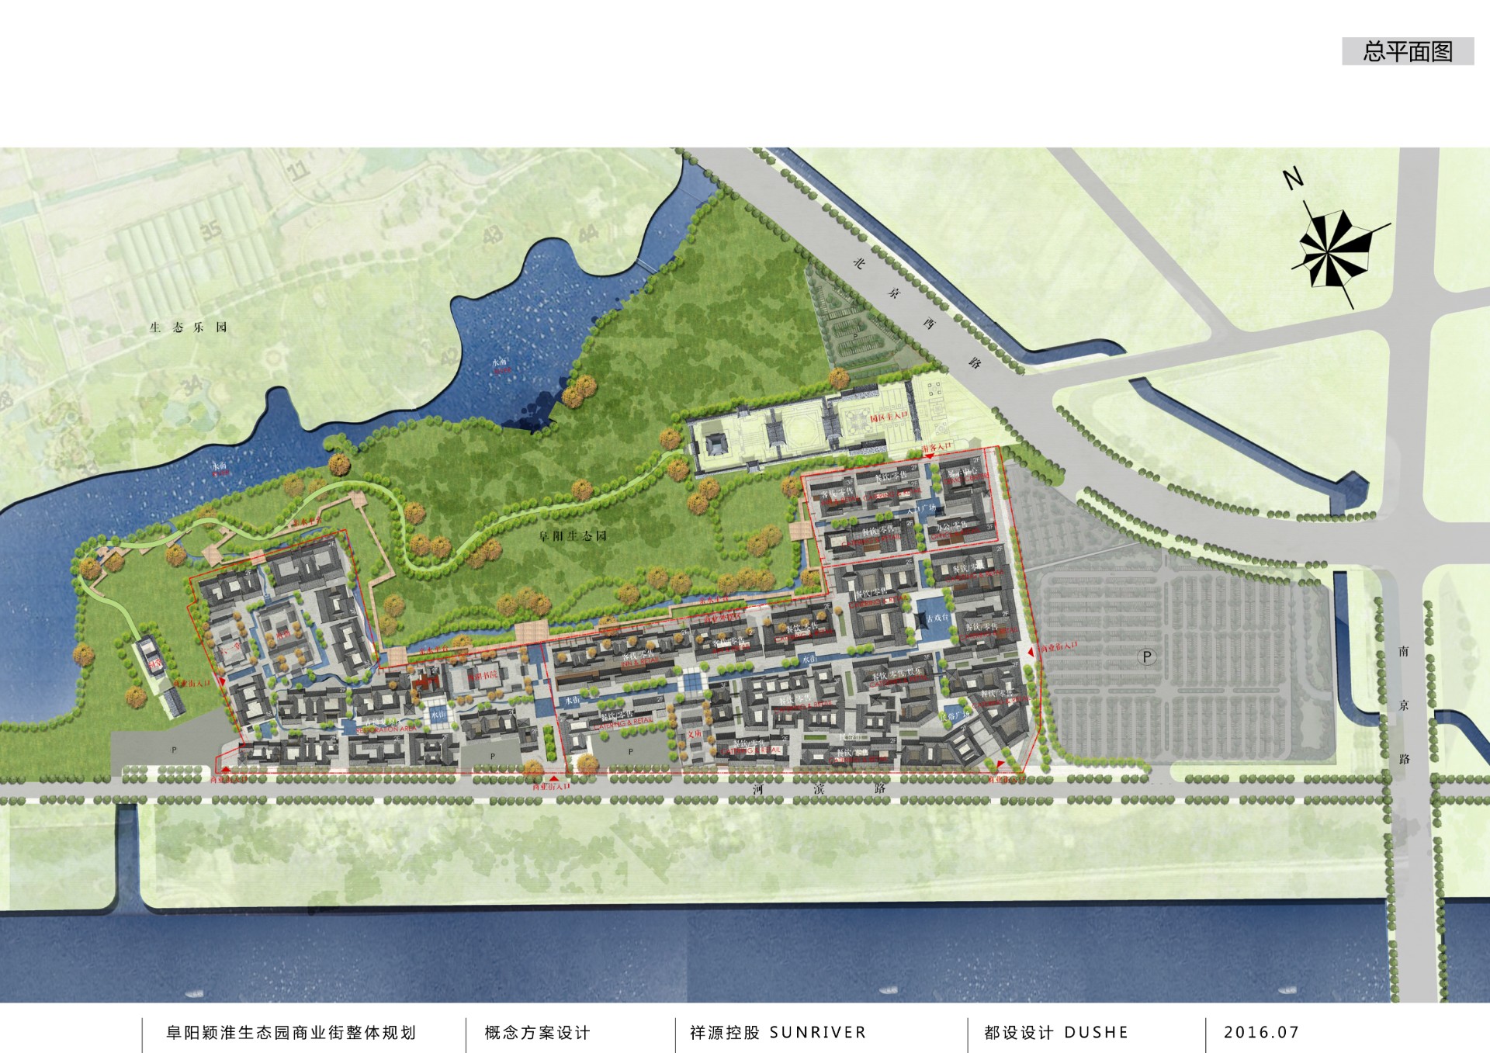Click the 都设设计 DUSHE footer text
This screenshot has width=1490, height=1053.
1055,1033
